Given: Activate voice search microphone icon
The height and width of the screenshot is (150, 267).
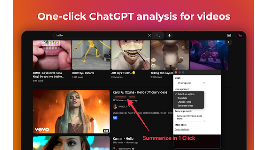Looking at the screenshot, I should pyautogui.click(x=169, y=35).
